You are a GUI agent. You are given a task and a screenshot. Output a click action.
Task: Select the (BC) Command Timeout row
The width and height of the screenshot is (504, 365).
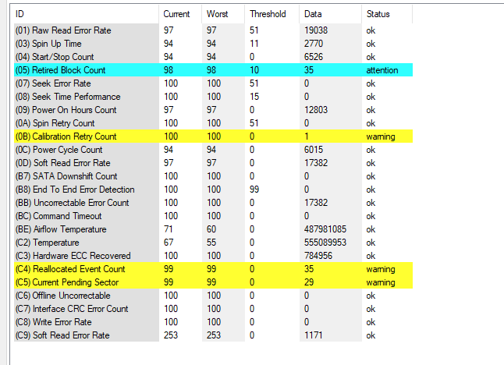coord(214,216)
